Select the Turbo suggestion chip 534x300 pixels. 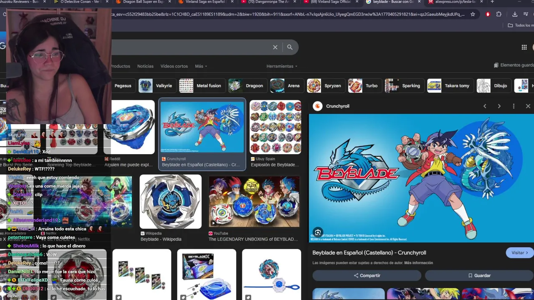(x=364, y=86)
